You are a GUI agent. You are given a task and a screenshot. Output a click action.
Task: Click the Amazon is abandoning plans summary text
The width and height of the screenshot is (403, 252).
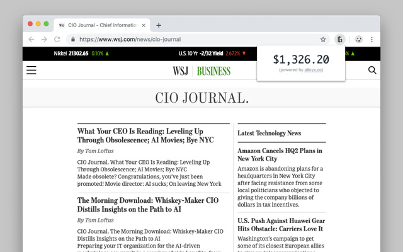click(x=280, y=186)
